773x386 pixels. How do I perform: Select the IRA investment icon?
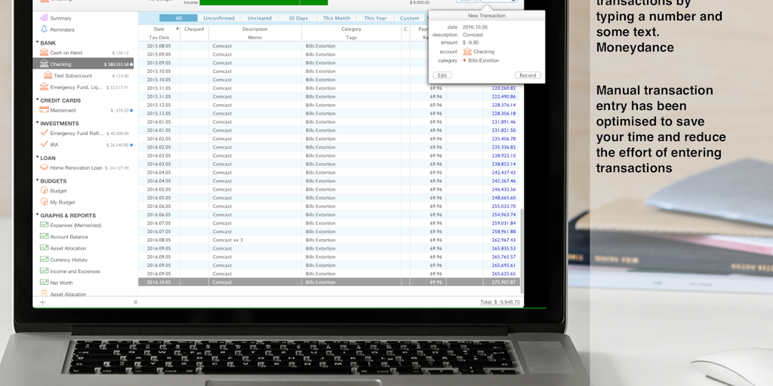coord(45,144)
